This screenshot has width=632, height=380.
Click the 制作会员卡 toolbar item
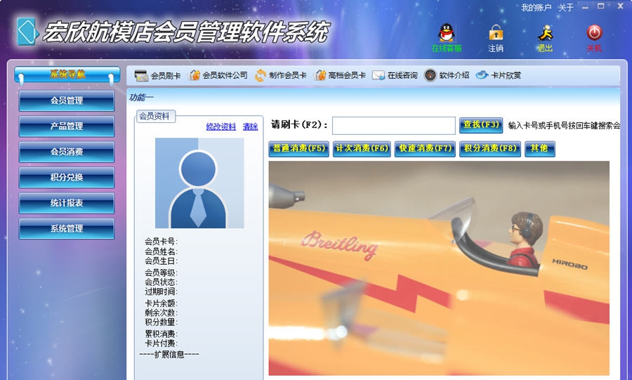click(x=280, y=75)
